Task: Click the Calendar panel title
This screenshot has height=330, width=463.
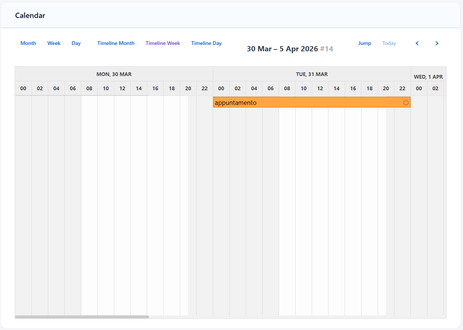Action: click(x=30, y=15)
